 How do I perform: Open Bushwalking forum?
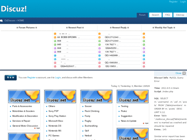coord(91,126)
